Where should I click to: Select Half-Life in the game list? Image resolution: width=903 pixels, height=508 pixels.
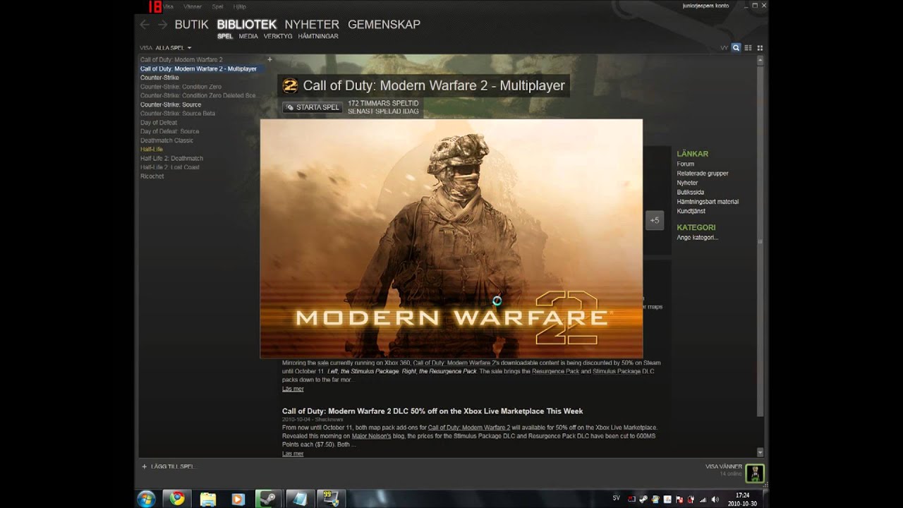[x=152, y=149]
